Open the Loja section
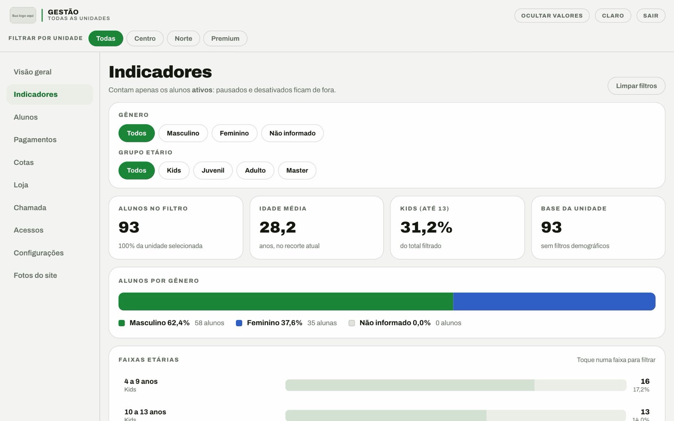Viewport: 674px width, 421px height. tap(50, 185)
